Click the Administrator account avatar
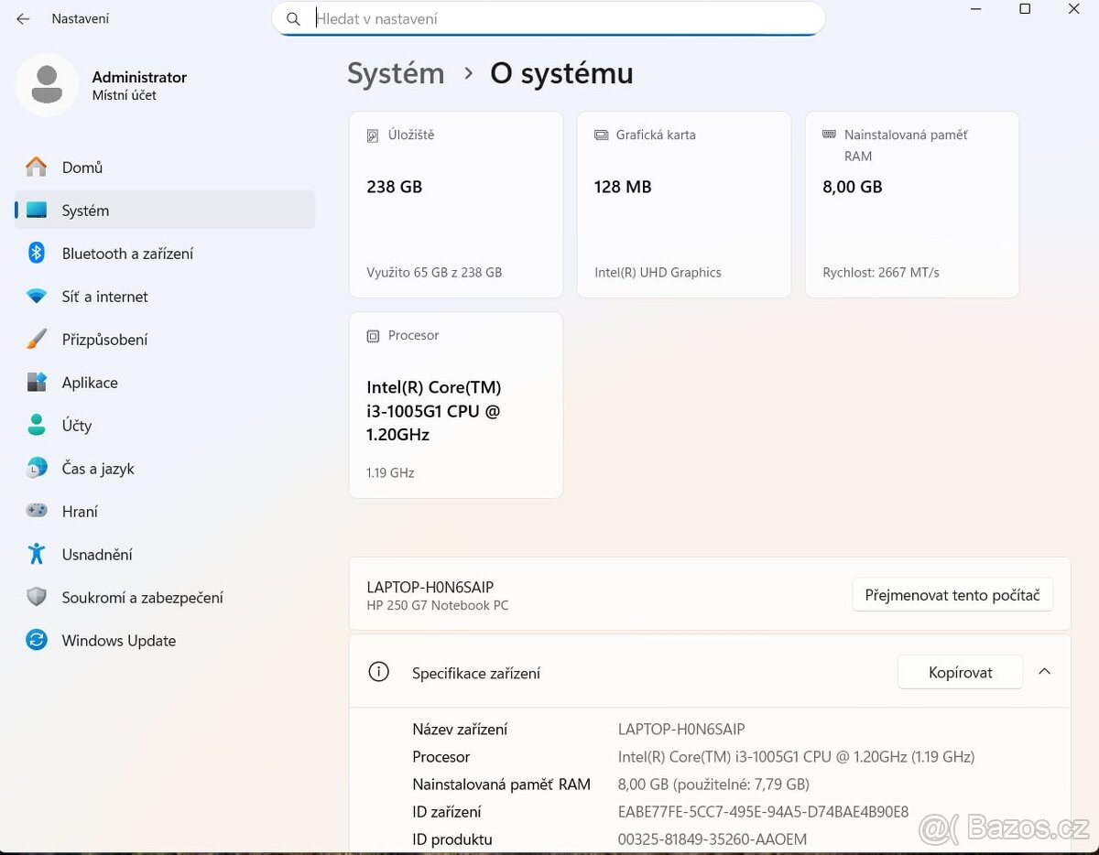The height and width of the screenshot is (855, 1099). click(x=47, y=85)
